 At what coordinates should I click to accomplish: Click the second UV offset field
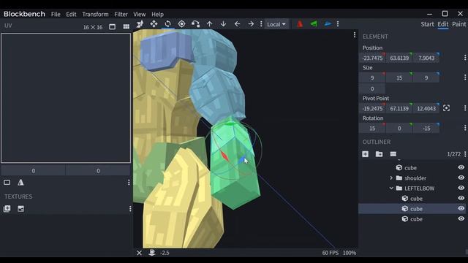click(x=98, y=171)
